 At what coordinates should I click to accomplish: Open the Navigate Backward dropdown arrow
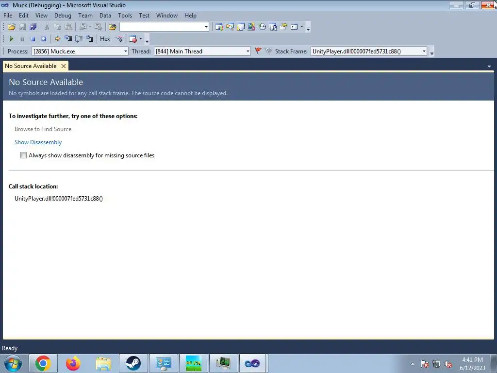(x=90, y=27)
